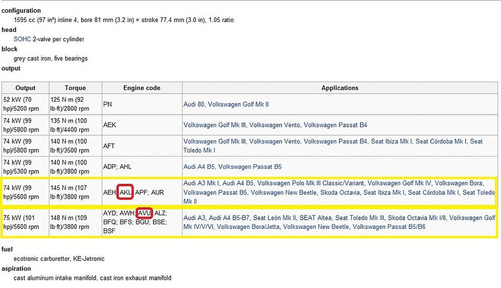Click the 148 N·m torque cell

[x=76, y=222]
